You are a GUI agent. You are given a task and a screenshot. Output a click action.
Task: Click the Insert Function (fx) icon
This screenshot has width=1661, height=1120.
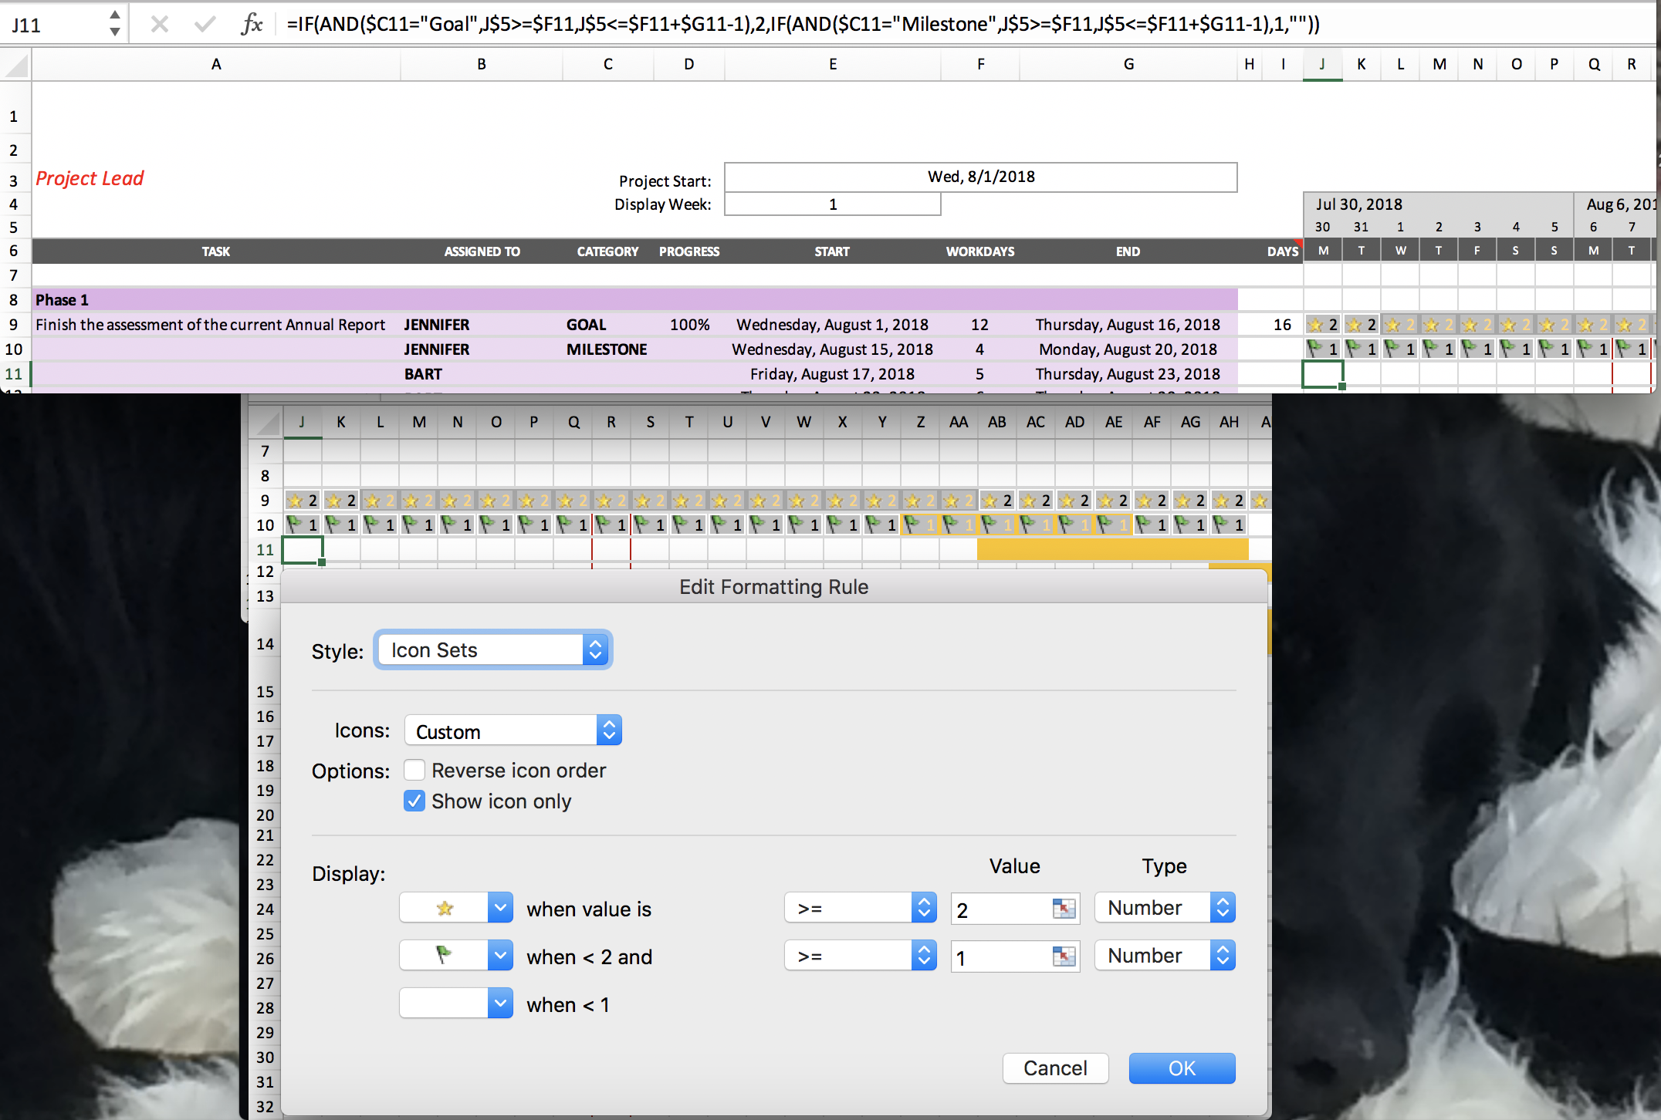click(252, 23)
